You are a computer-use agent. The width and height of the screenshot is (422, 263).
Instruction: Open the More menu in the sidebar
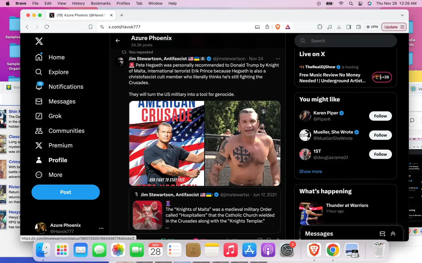pyautogui.click(x=49, y=175)
